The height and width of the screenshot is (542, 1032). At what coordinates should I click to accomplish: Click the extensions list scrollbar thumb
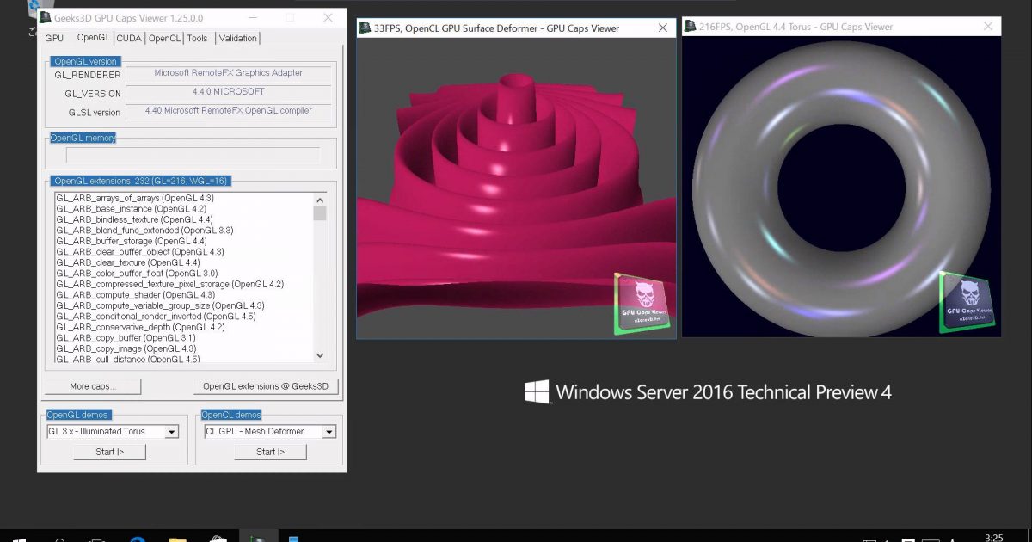(320, 213)
